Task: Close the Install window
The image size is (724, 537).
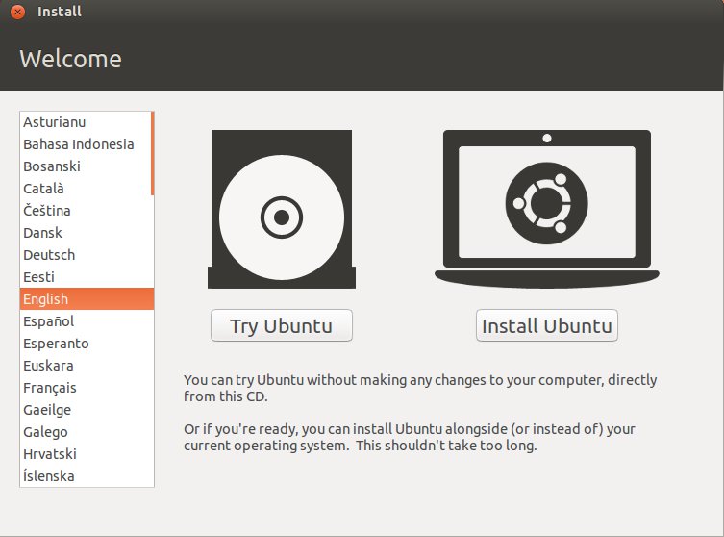Action: [x=17, y=12]
